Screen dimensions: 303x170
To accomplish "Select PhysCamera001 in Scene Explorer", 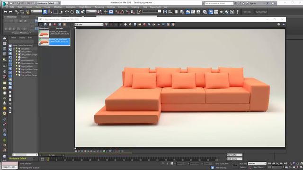I will [27, 60].
